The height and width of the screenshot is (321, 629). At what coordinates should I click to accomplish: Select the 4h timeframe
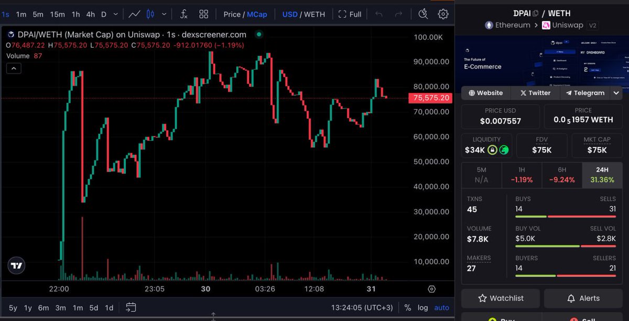91,14
